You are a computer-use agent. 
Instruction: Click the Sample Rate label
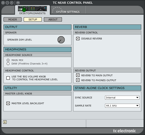pyautogui.click(x=83, y=106)
